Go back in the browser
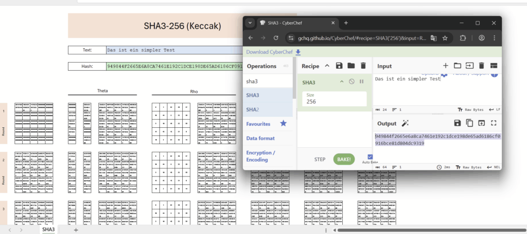 coord(251,38)
